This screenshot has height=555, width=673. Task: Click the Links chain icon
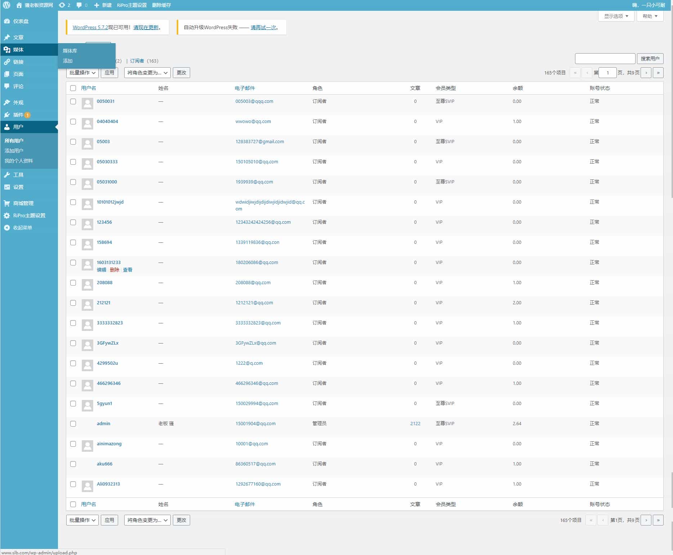point(7,62)
